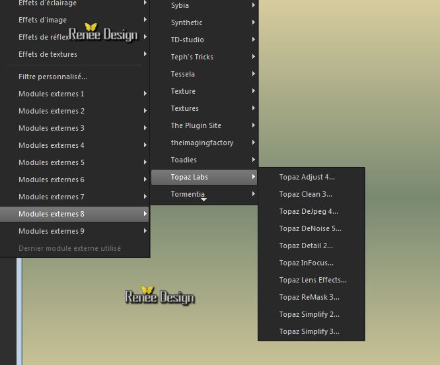Click arrow beside Tormentia
This screenshot has height=365, width=440.
pos(254,193)
